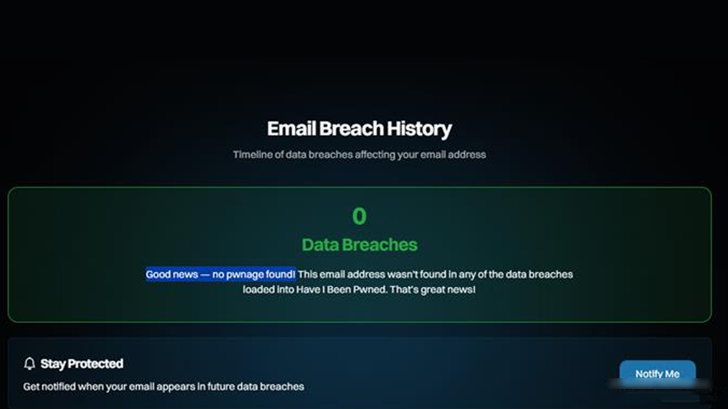Click 'loaded into' in the results description
The height and width of the screenshot is (409, 728).
[x=268, y=290]
